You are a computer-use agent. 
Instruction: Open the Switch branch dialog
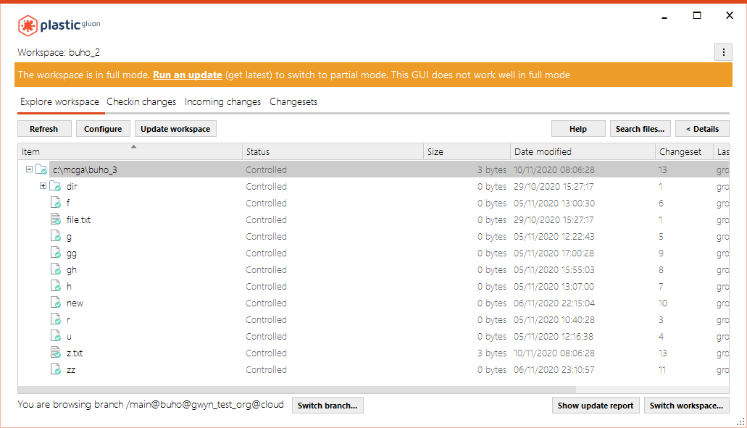[x=327, y=405]
